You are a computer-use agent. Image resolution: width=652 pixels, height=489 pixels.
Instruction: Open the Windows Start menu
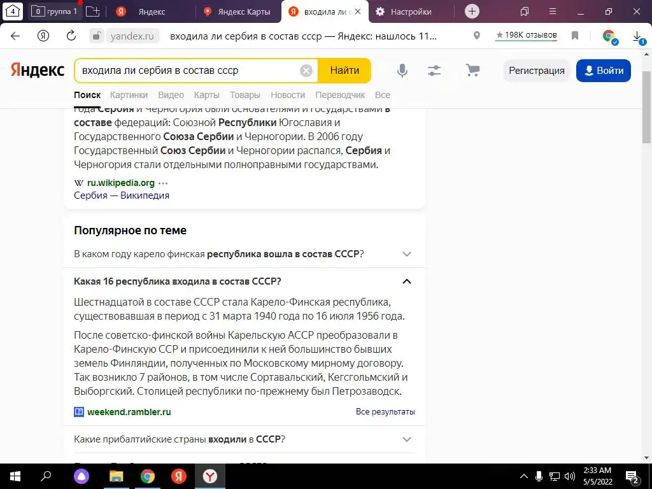15,476
